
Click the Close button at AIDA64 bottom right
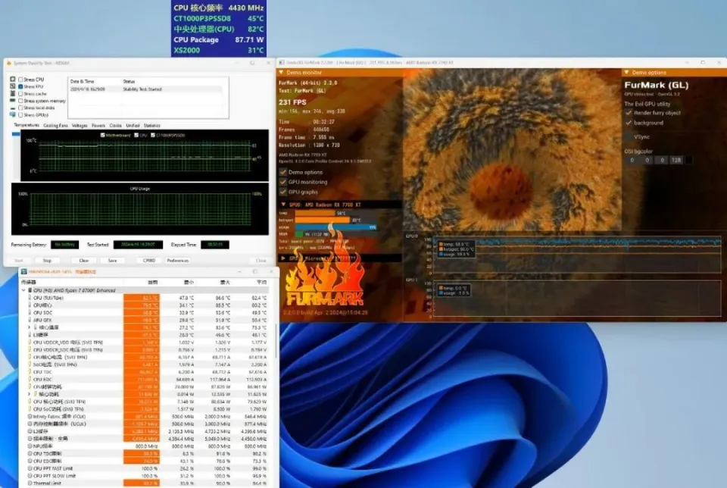(261, 261)
